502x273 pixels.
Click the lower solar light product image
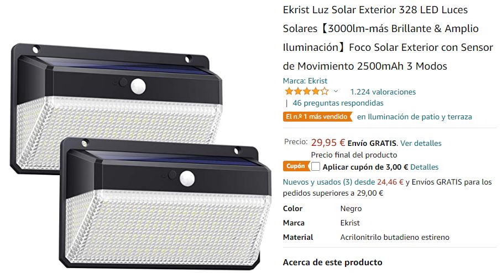tap(165, 203)
